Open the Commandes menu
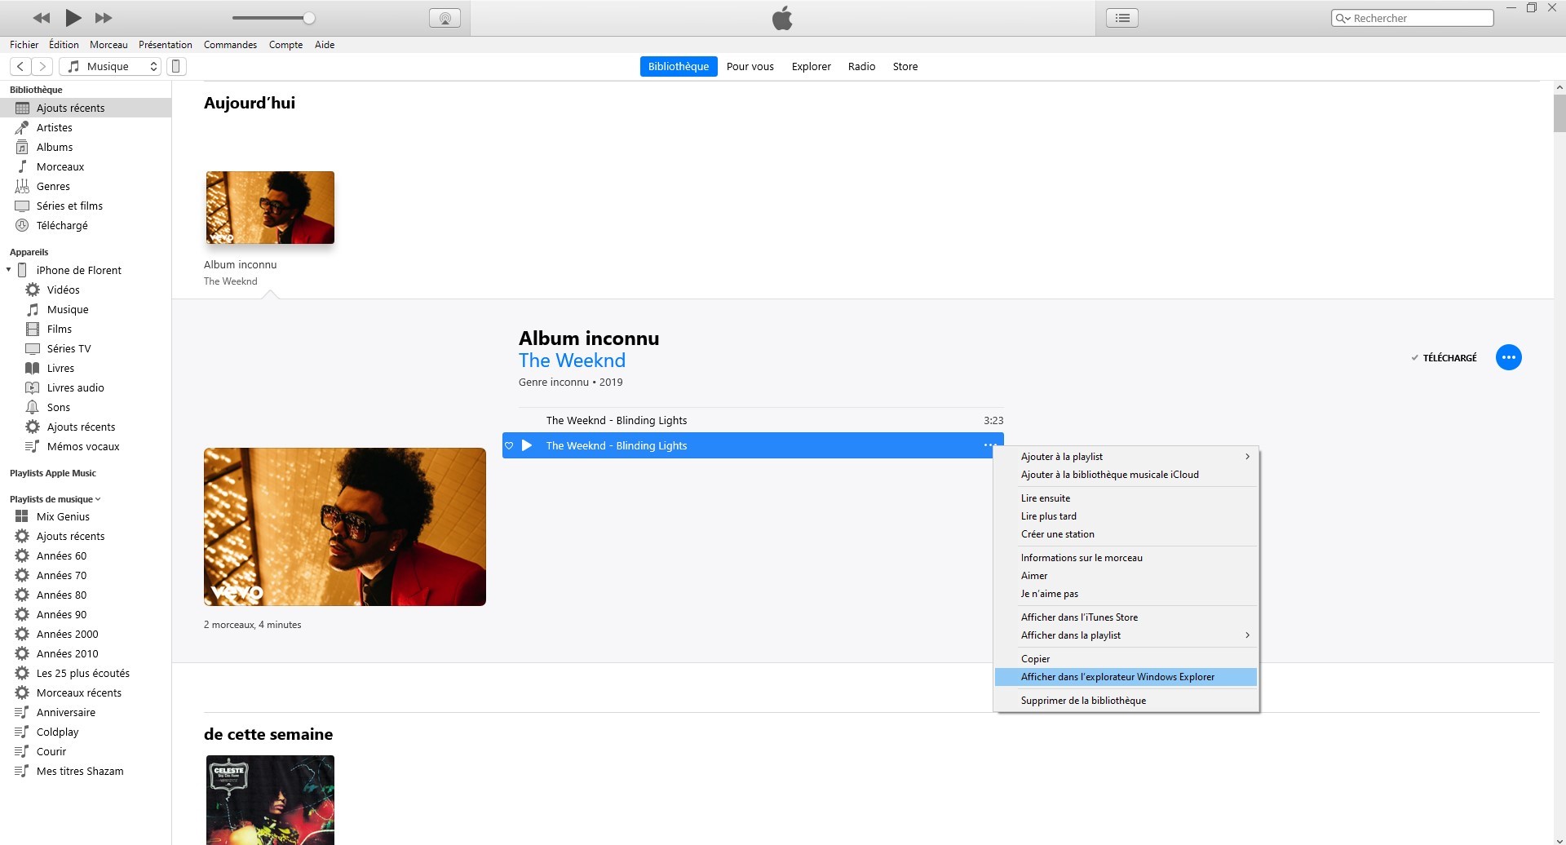The width and height of the screenshot is (1566, 845). pos(230,45)
